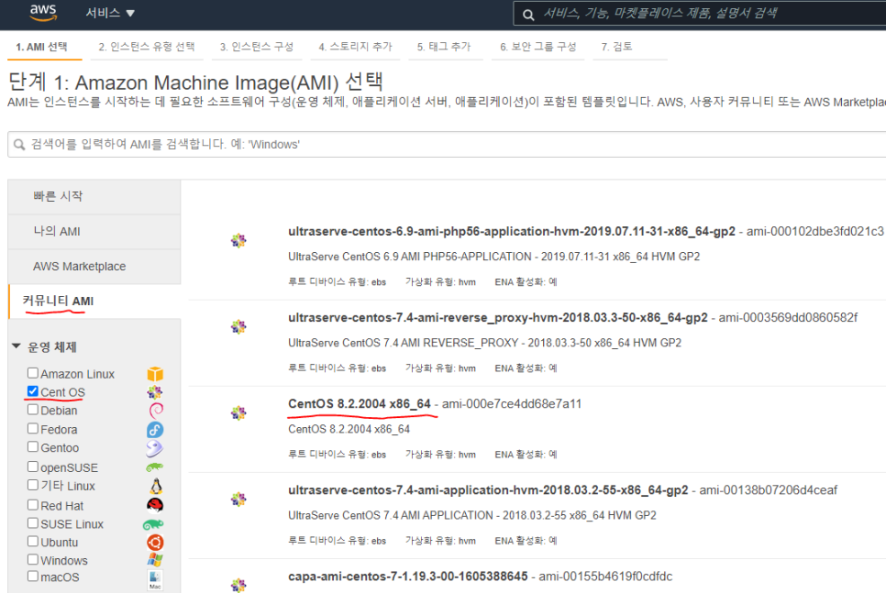Click CentOS icon beside ultraserve 7.4 application AMI

pyautogui.click(x=238, y=500)
